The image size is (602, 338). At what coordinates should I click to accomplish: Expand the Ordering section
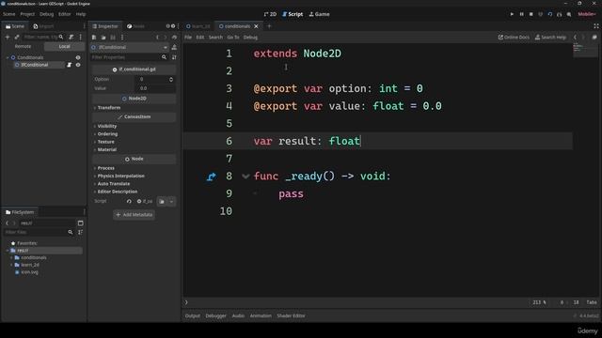click(x=107, y=134)
